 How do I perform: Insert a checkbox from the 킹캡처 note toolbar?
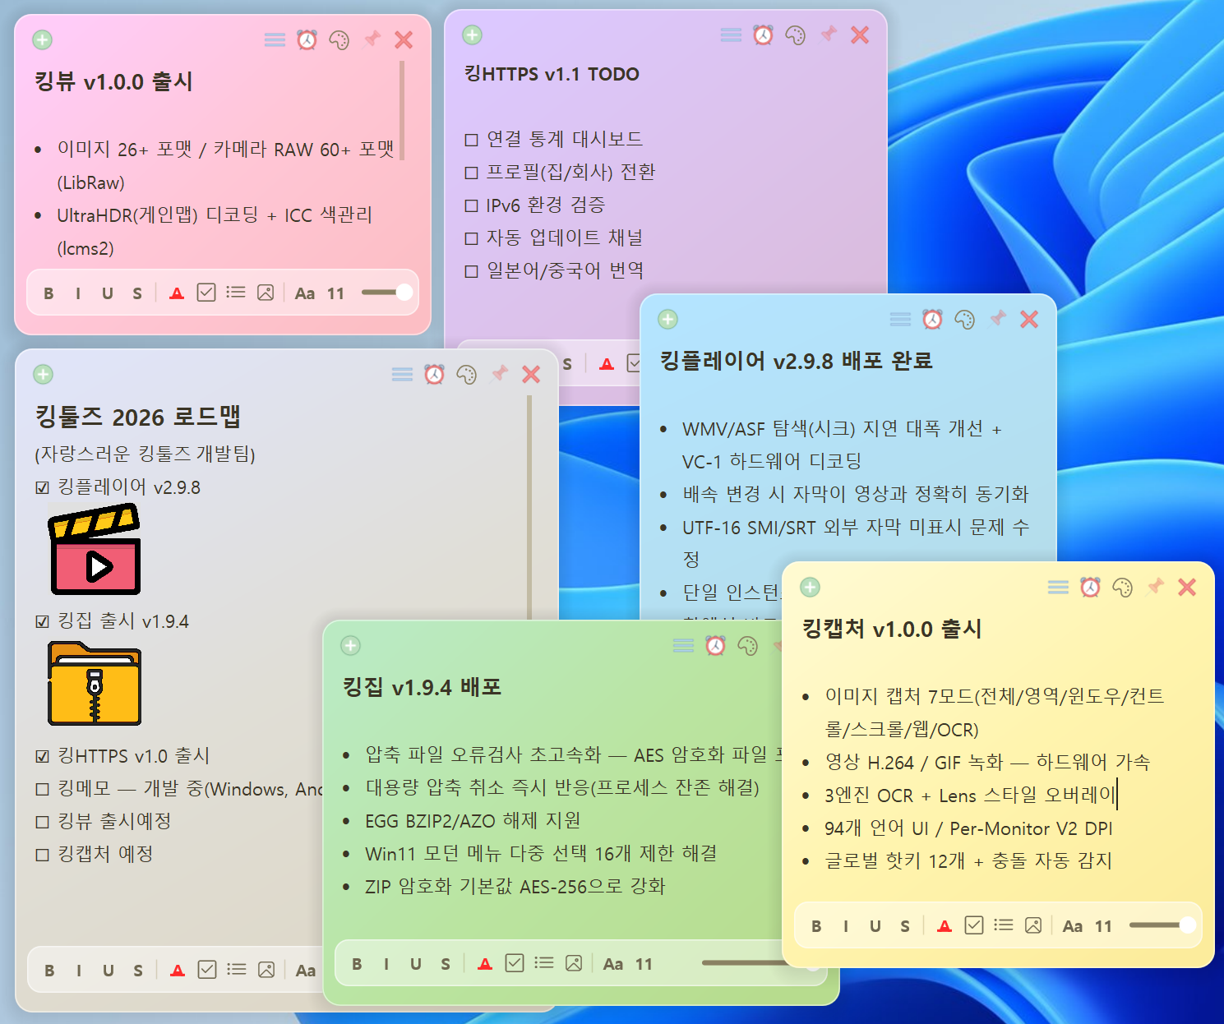[974, 925]
